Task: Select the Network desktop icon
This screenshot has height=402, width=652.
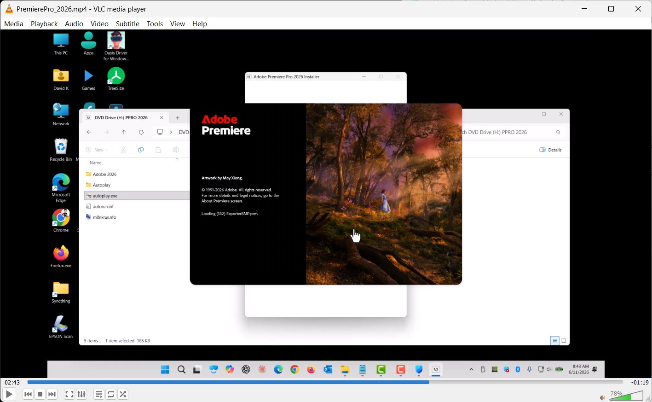Action: tap(61, 115)
